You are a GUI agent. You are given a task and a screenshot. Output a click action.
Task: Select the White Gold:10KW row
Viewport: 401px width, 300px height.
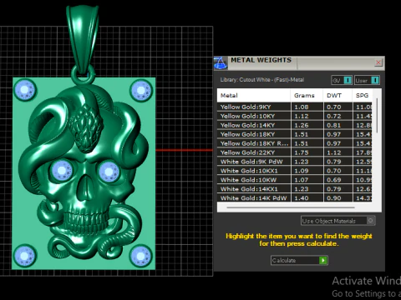coord(295,180)
